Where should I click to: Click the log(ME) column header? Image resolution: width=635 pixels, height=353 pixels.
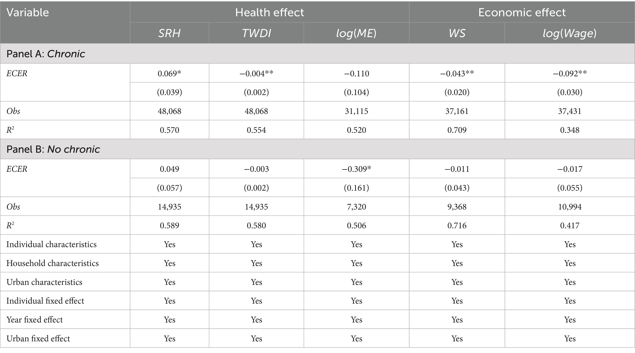[x=356, y=33]
